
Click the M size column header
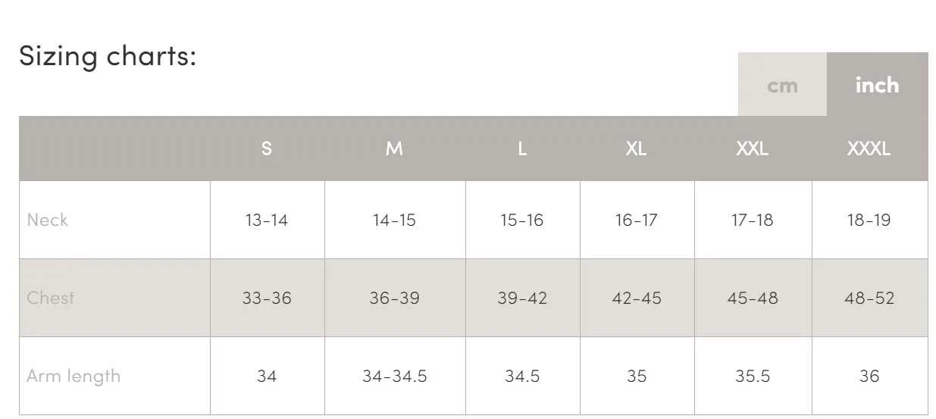click(394, 149)
